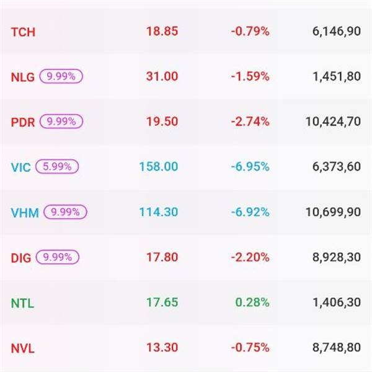Click the 5.99% badge beside VIC

[57, 167]
